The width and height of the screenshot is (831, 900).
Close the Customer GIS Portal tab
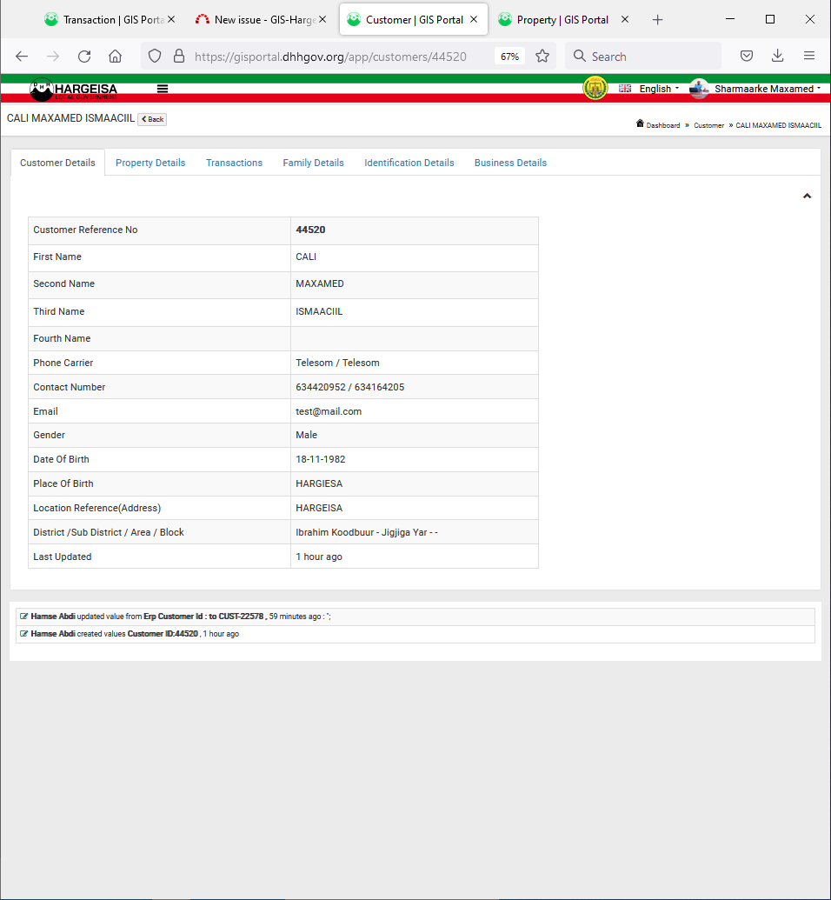point(474,19)
